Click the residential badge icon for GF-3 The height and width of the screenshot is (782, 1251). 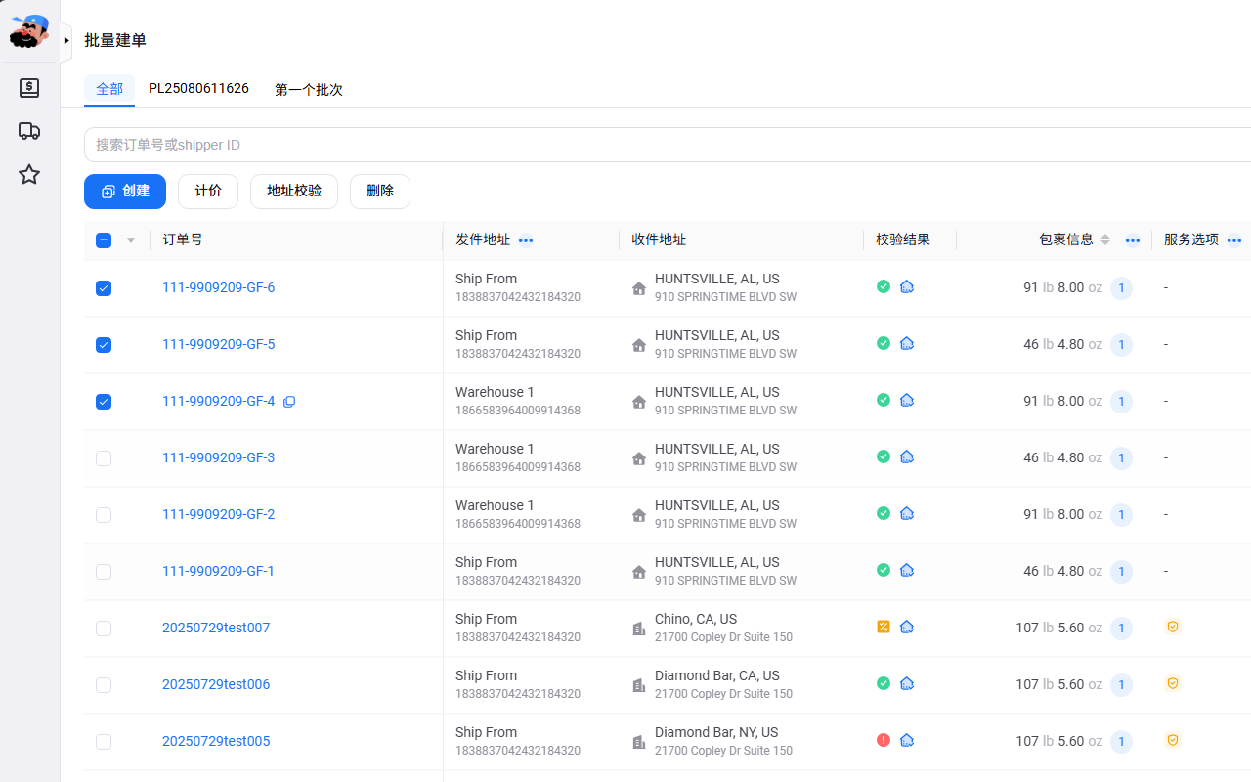coord(907,456)
